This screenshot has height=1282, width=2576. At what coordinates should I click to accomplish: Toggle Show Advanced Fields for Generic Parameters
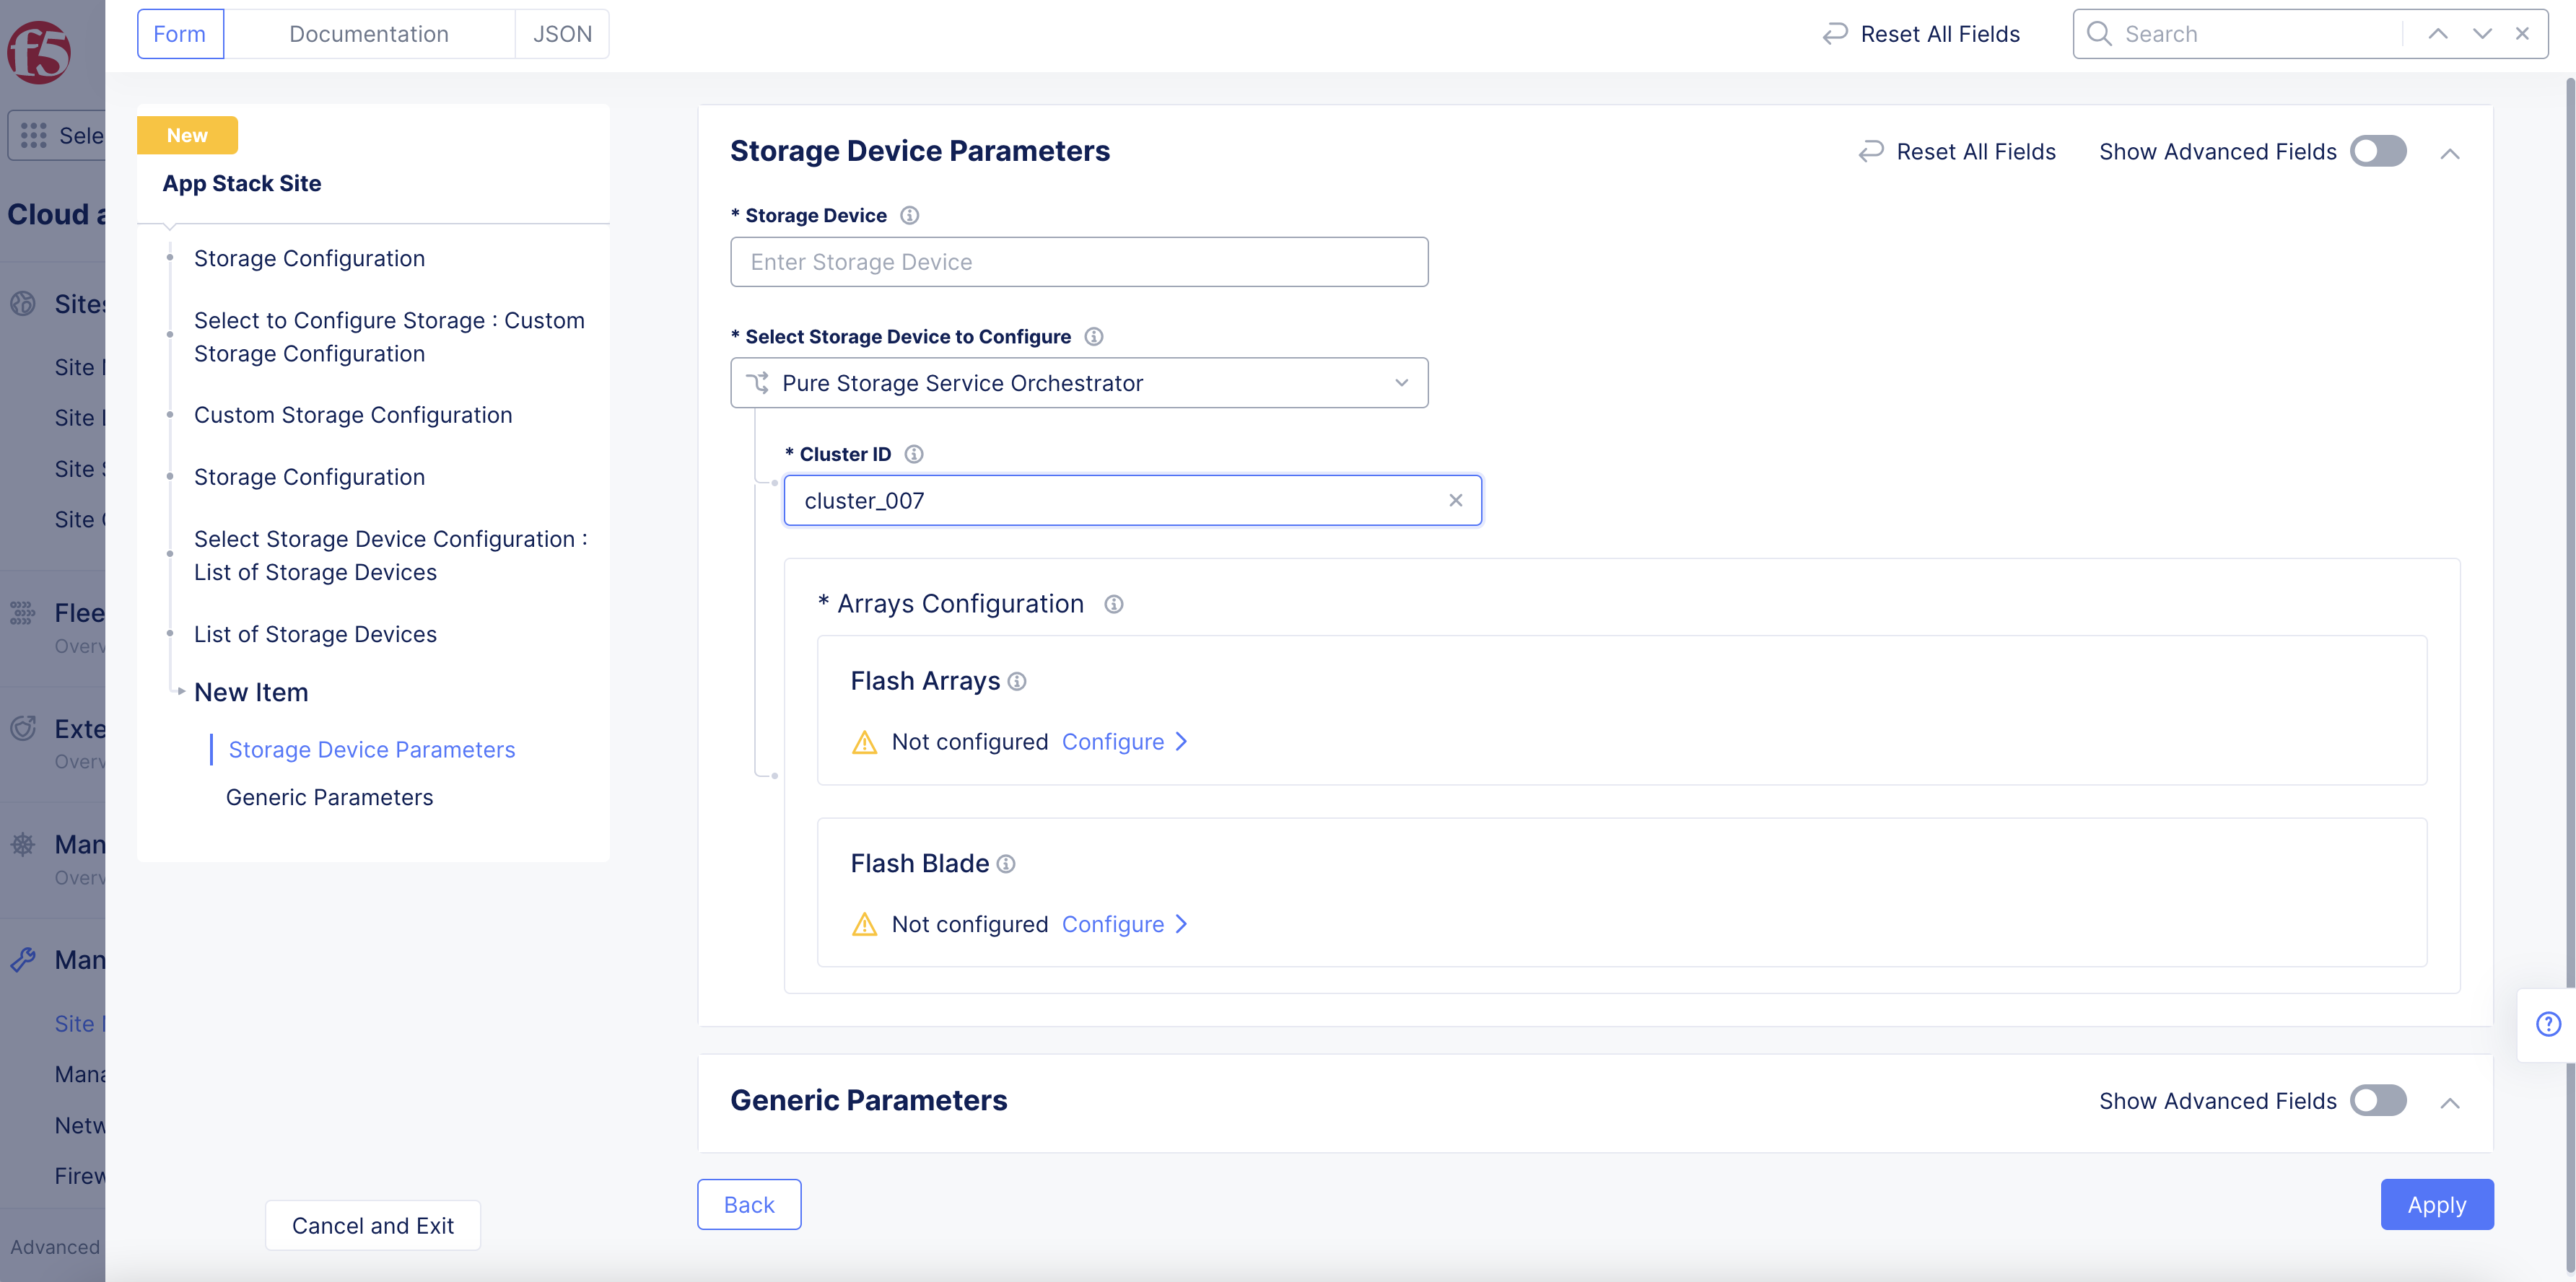pyautogui.click(x=2378, y=1101)
